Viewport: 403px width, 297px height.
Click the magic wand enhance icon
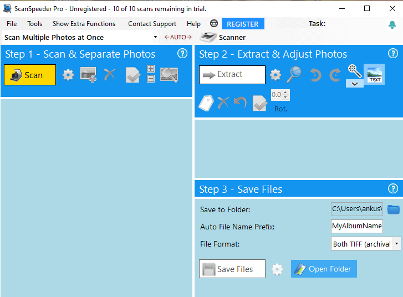tap(355, 71)
